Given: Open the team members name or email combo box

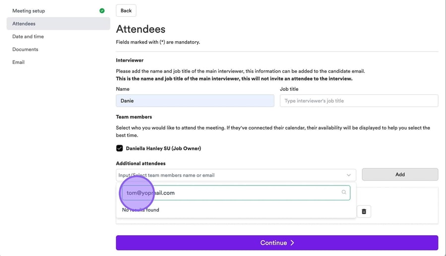Looking at the screenshot, I should click(x=228, y=175).
